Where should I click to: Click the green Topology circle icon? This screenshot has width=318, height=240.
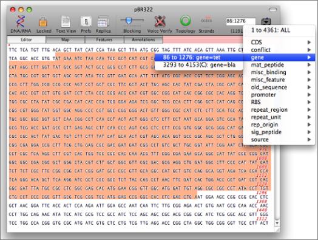pos(185,21)
